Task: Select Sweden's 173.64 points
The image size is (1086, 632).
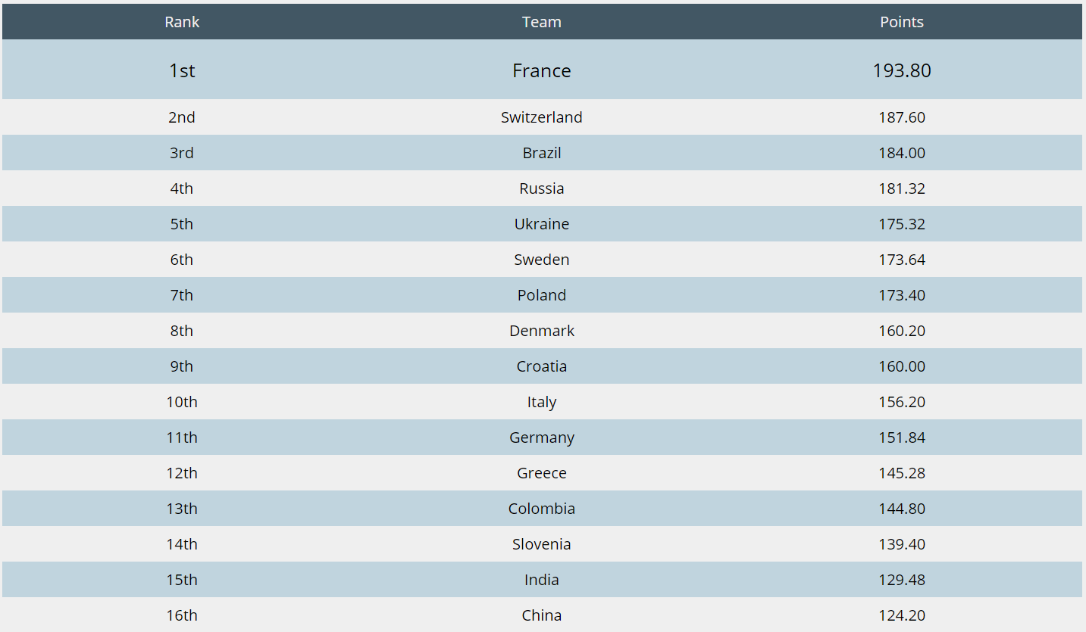Action: click(902, 260)
